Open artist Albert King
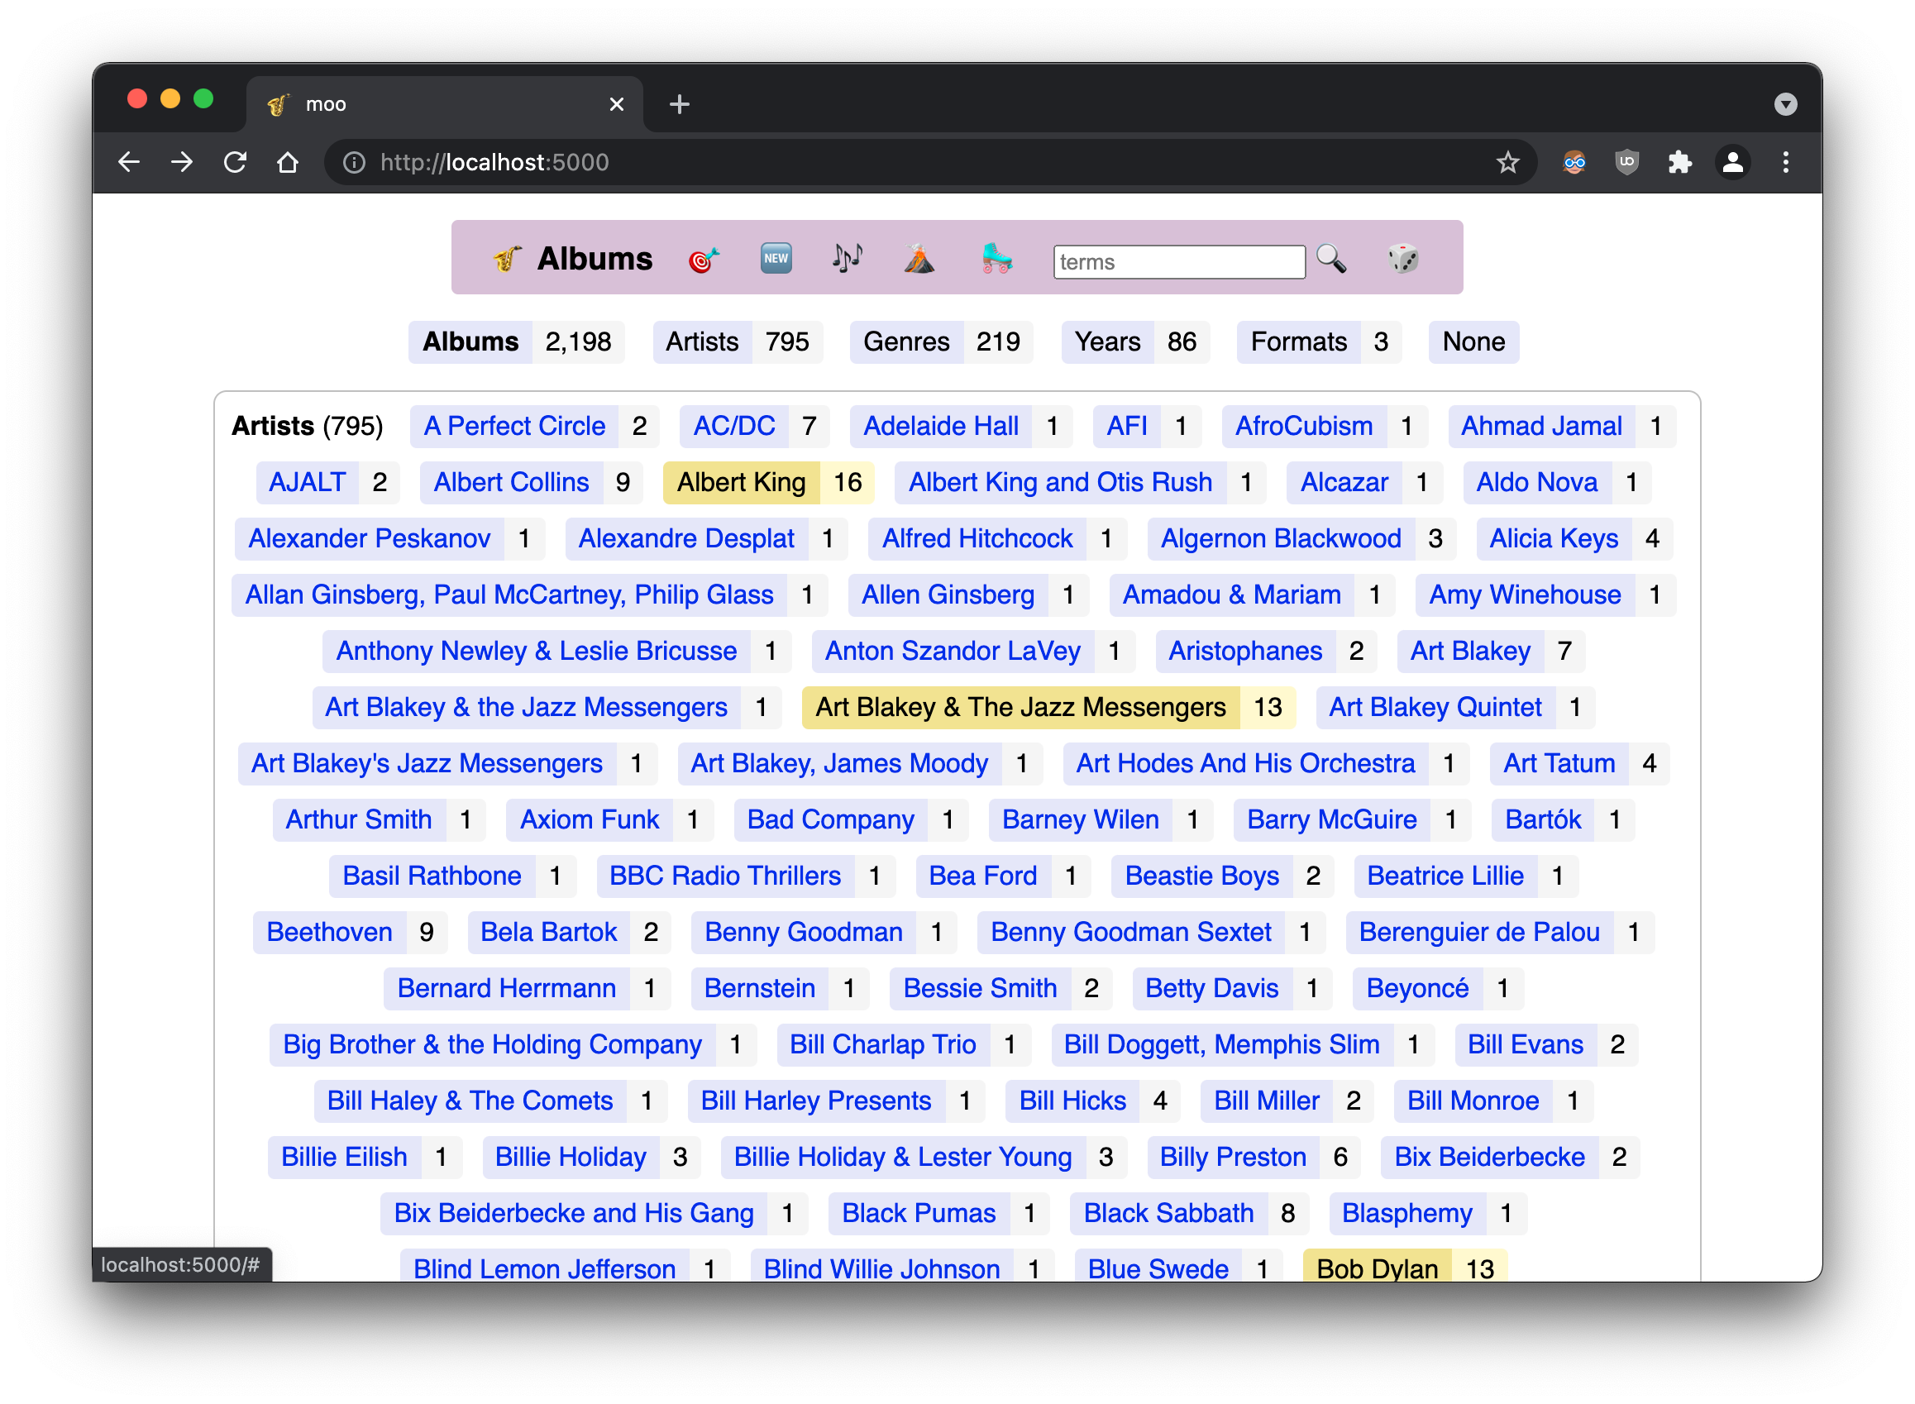The height and width of the screenshot is (1404, 1915). (741, 482)
